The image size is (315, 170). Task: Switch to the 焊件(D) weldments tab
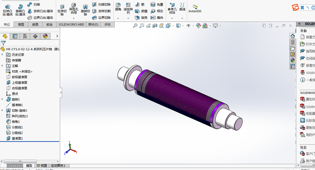click(x=93, y=25)
